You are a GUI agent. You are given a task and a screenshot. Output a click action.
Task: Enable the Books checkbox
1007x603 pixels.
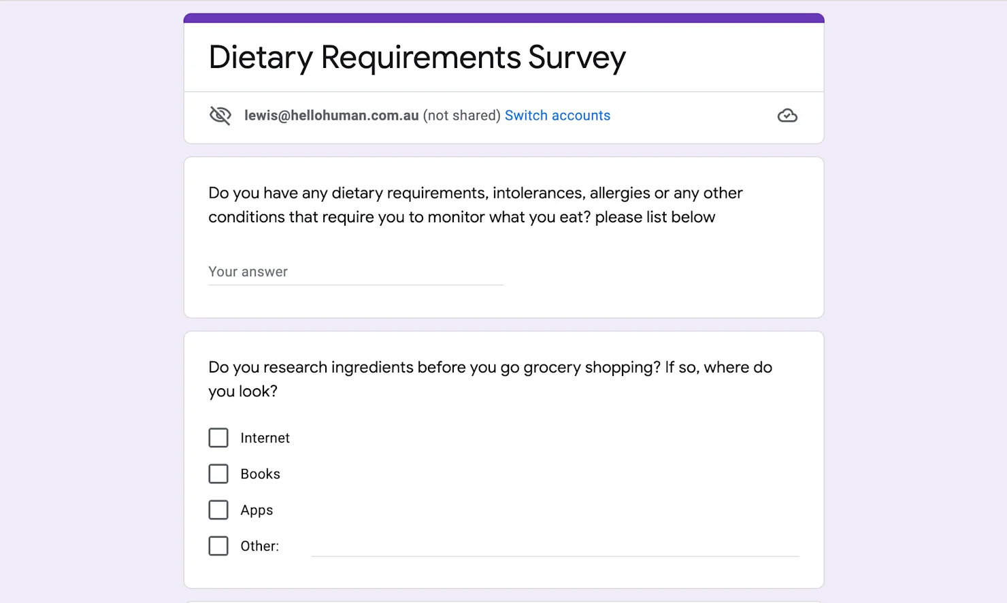click(218, 474)
